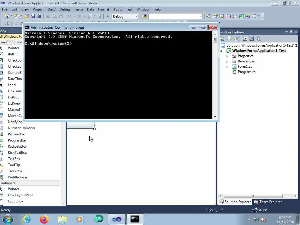Select the RichTextBox toolbox control
The width and height of the screenshot is (300, 225).
click(x=17, y=152)
